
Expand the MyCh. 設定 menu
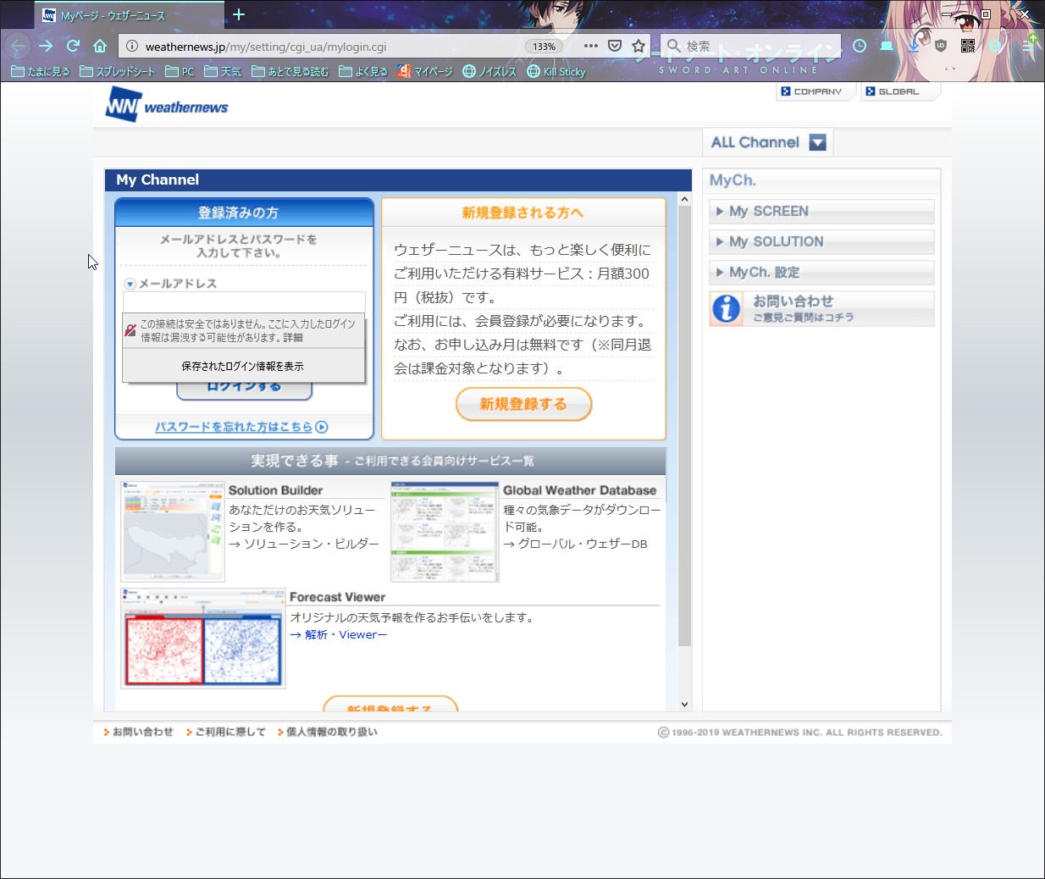point(821,273)
